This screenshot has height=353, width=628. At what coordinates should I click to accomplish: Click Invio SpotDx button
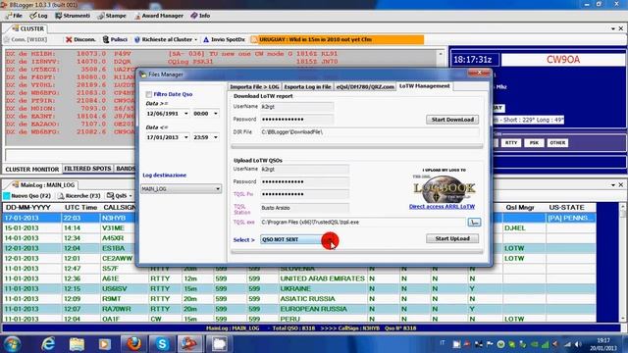pyautogui.click(x=224, y=39)
